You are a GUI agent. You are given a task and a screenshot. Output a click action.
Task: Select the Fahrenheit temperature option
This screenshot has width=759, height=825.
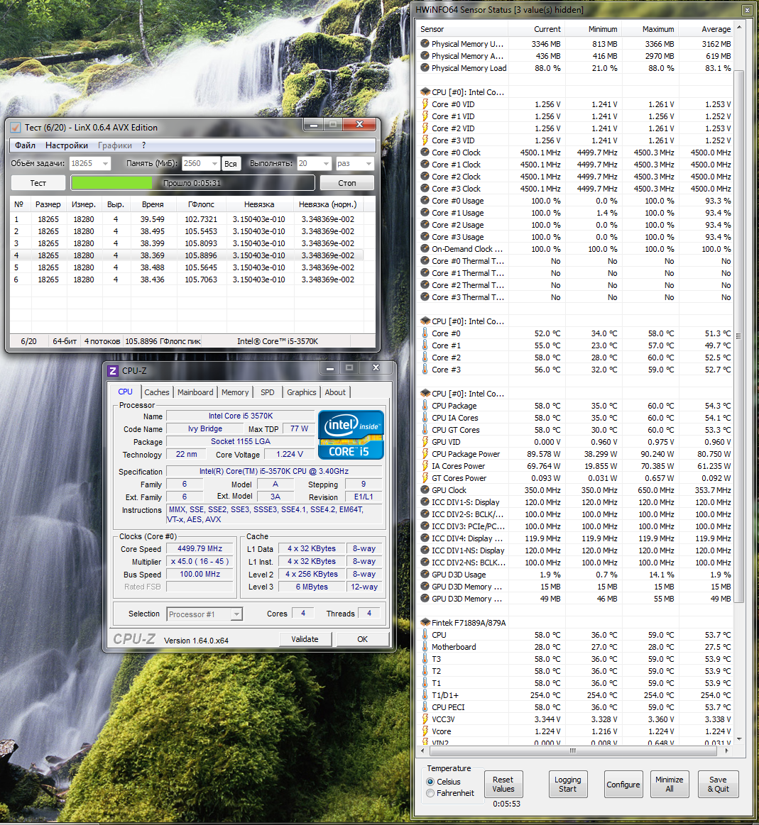pyautogui.click(x=430, y=793)
